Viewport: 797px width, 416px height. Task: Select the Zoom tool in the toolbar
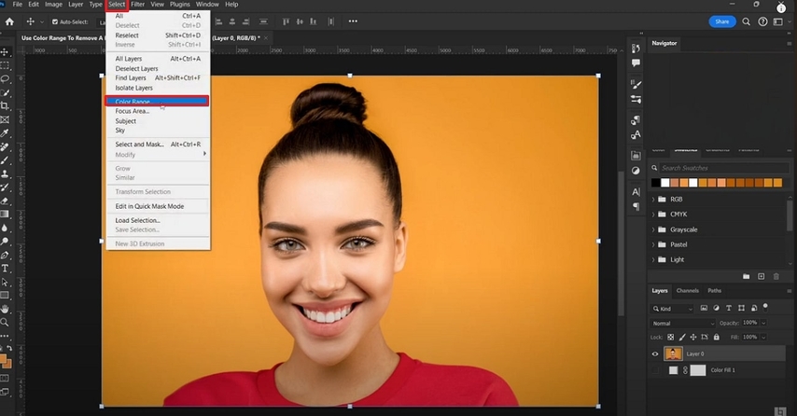6,322
